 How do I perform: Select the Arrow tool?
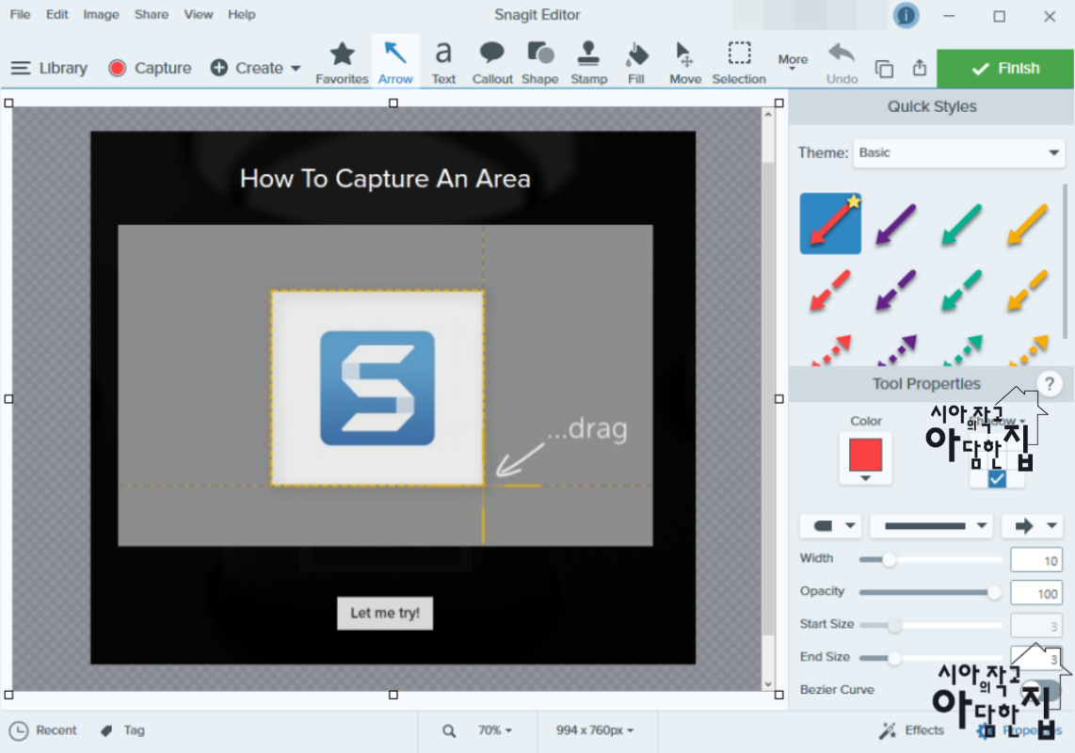[395, 63]
